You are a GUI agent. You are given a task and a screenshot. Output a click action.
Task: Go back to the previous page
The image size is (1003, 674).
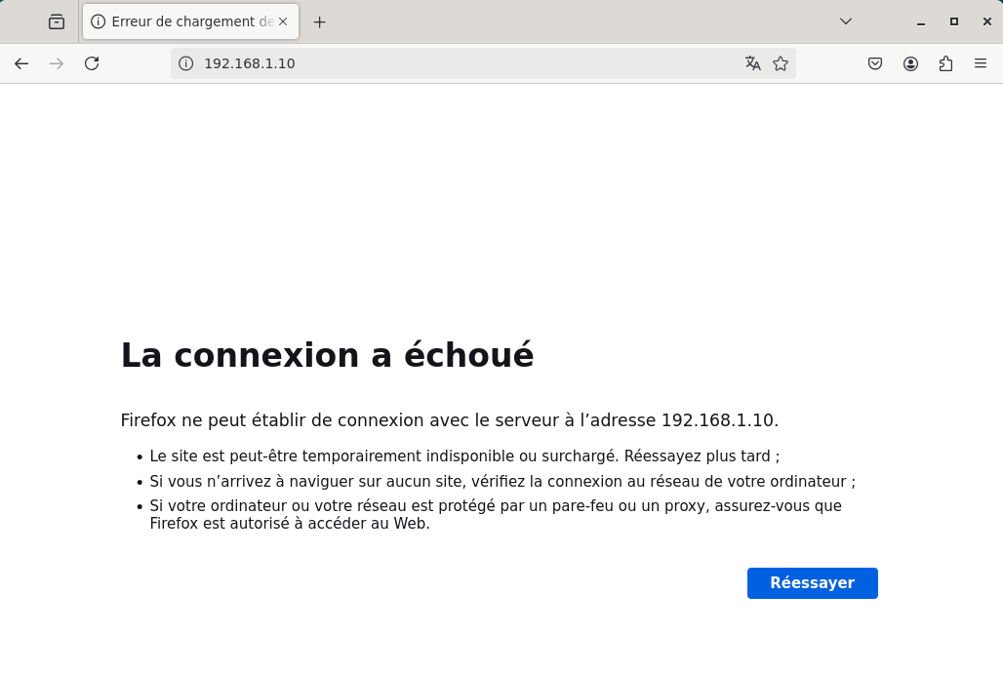(x=21, y=62)
